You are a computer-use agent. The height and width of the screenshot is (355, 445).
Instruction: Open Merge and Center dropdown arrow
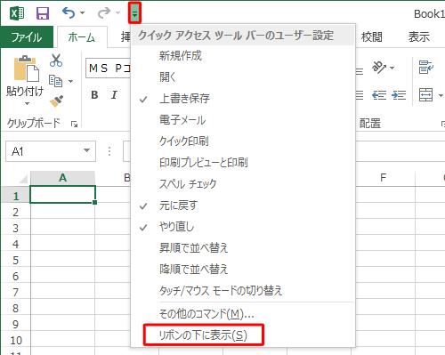tap(441, 95)
